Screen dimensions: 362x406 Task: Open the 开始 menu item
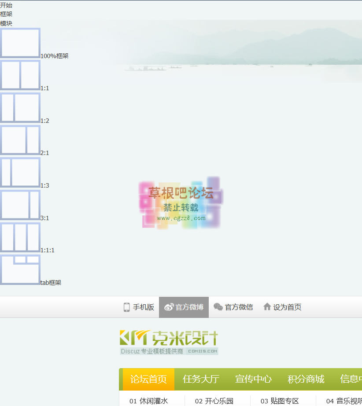(6, 5)
